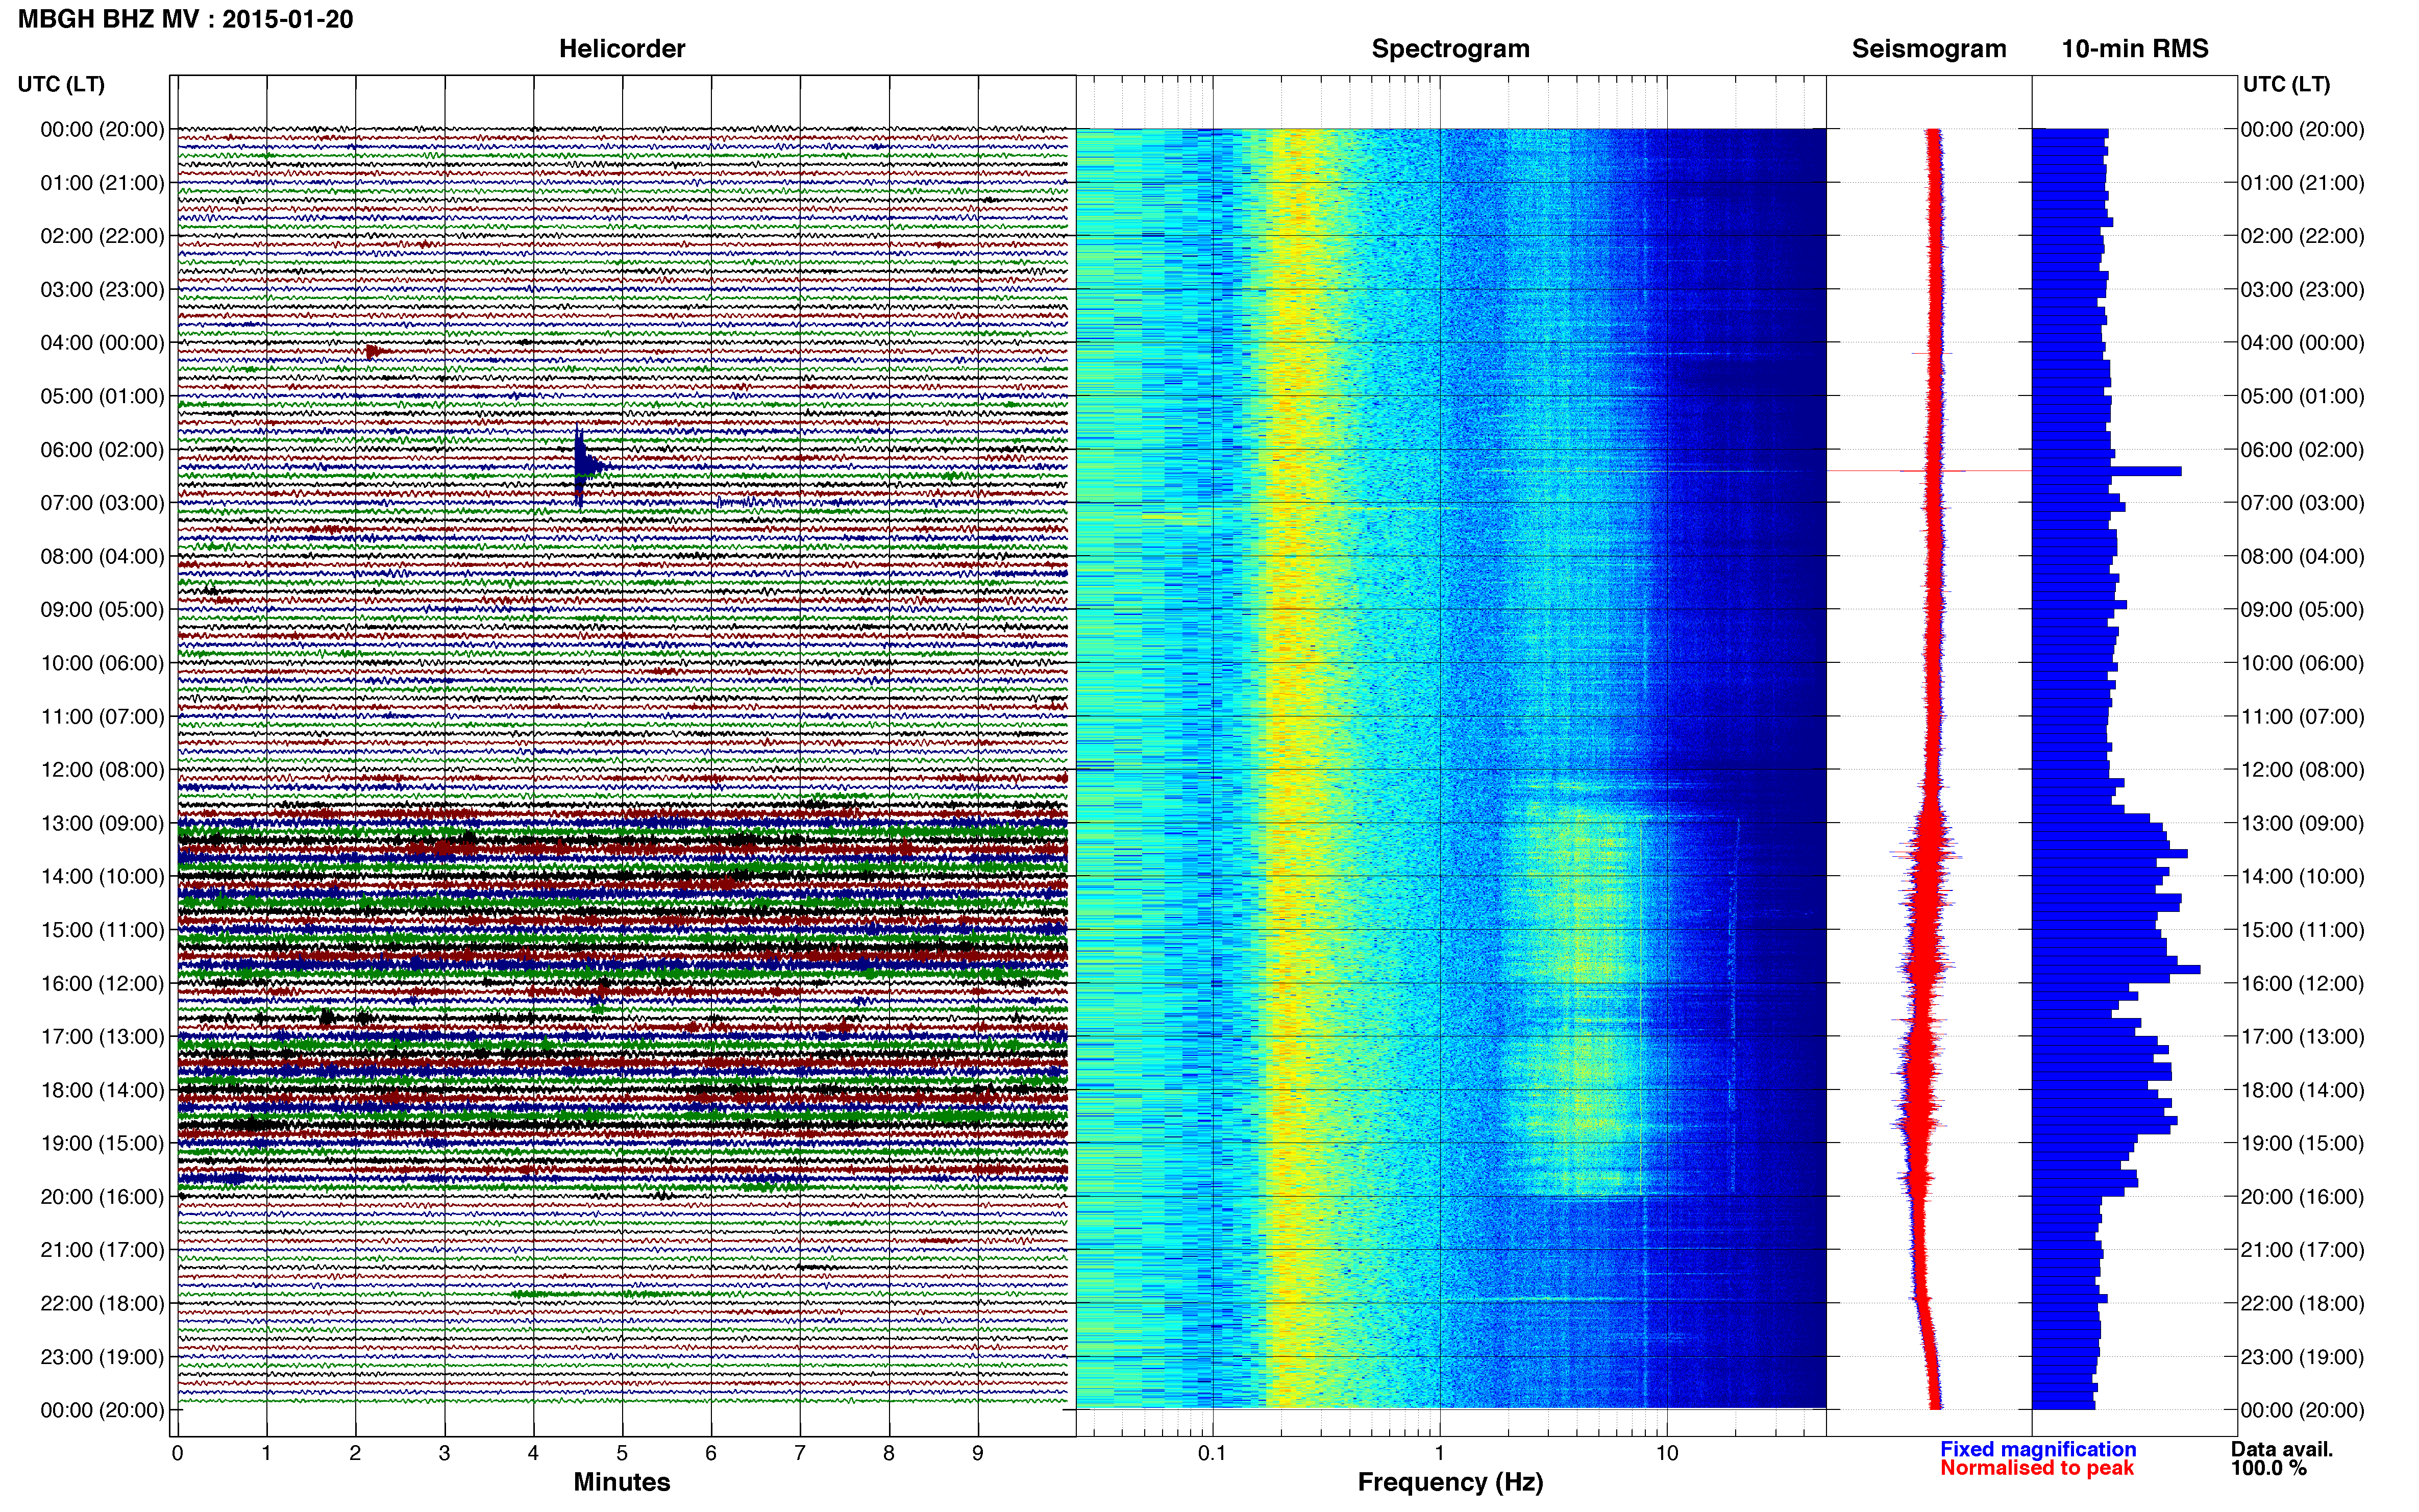
Task: Click RMS-side 12:00 (08:00) time label
Action: tap(2302, 770)
